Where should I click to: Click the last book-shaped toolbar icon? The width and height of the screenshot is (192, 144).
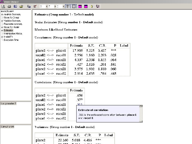coord(98,6)
